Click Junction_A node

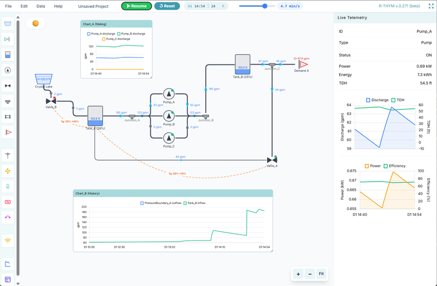(132, 116)
